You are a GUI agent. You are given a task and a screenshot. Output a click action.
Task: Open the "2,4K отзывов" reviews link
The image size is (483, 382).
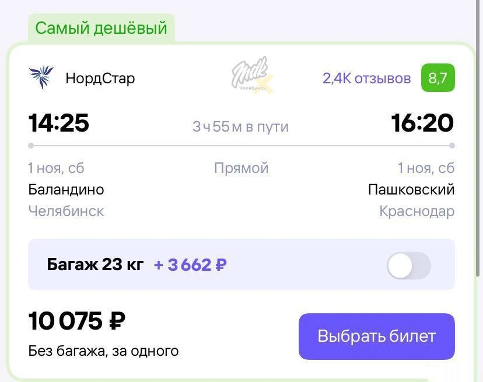pos(366,78)
